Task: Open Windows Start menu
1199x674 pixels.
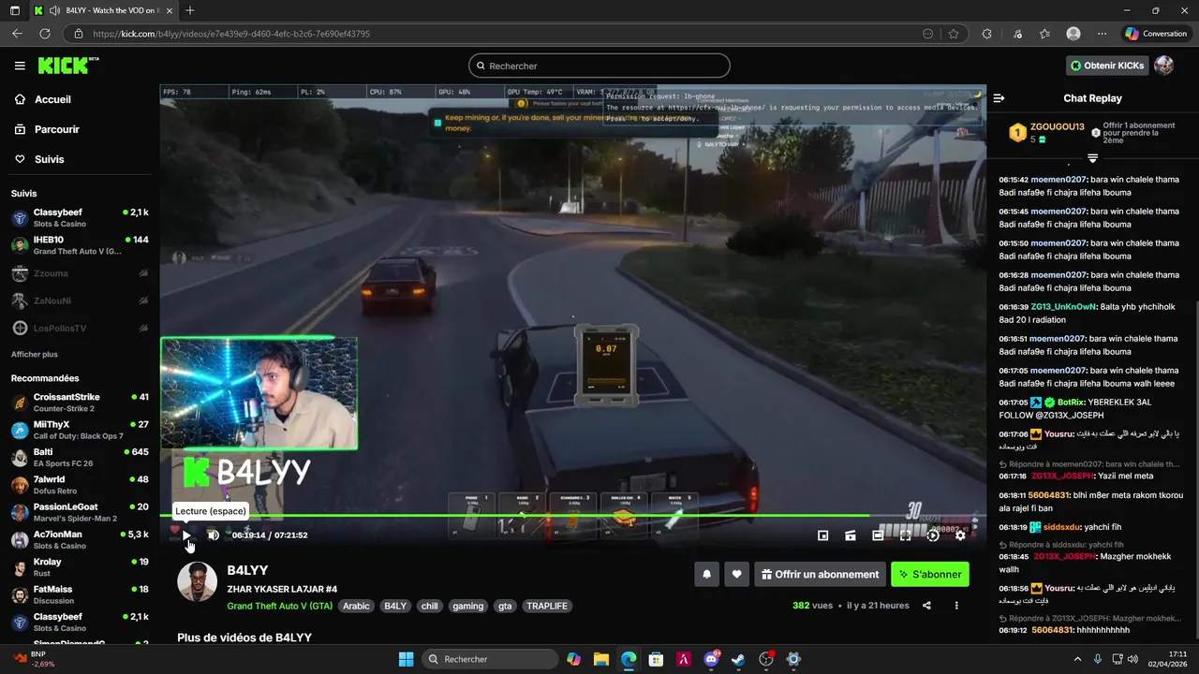Action: [x=406, y=659]
